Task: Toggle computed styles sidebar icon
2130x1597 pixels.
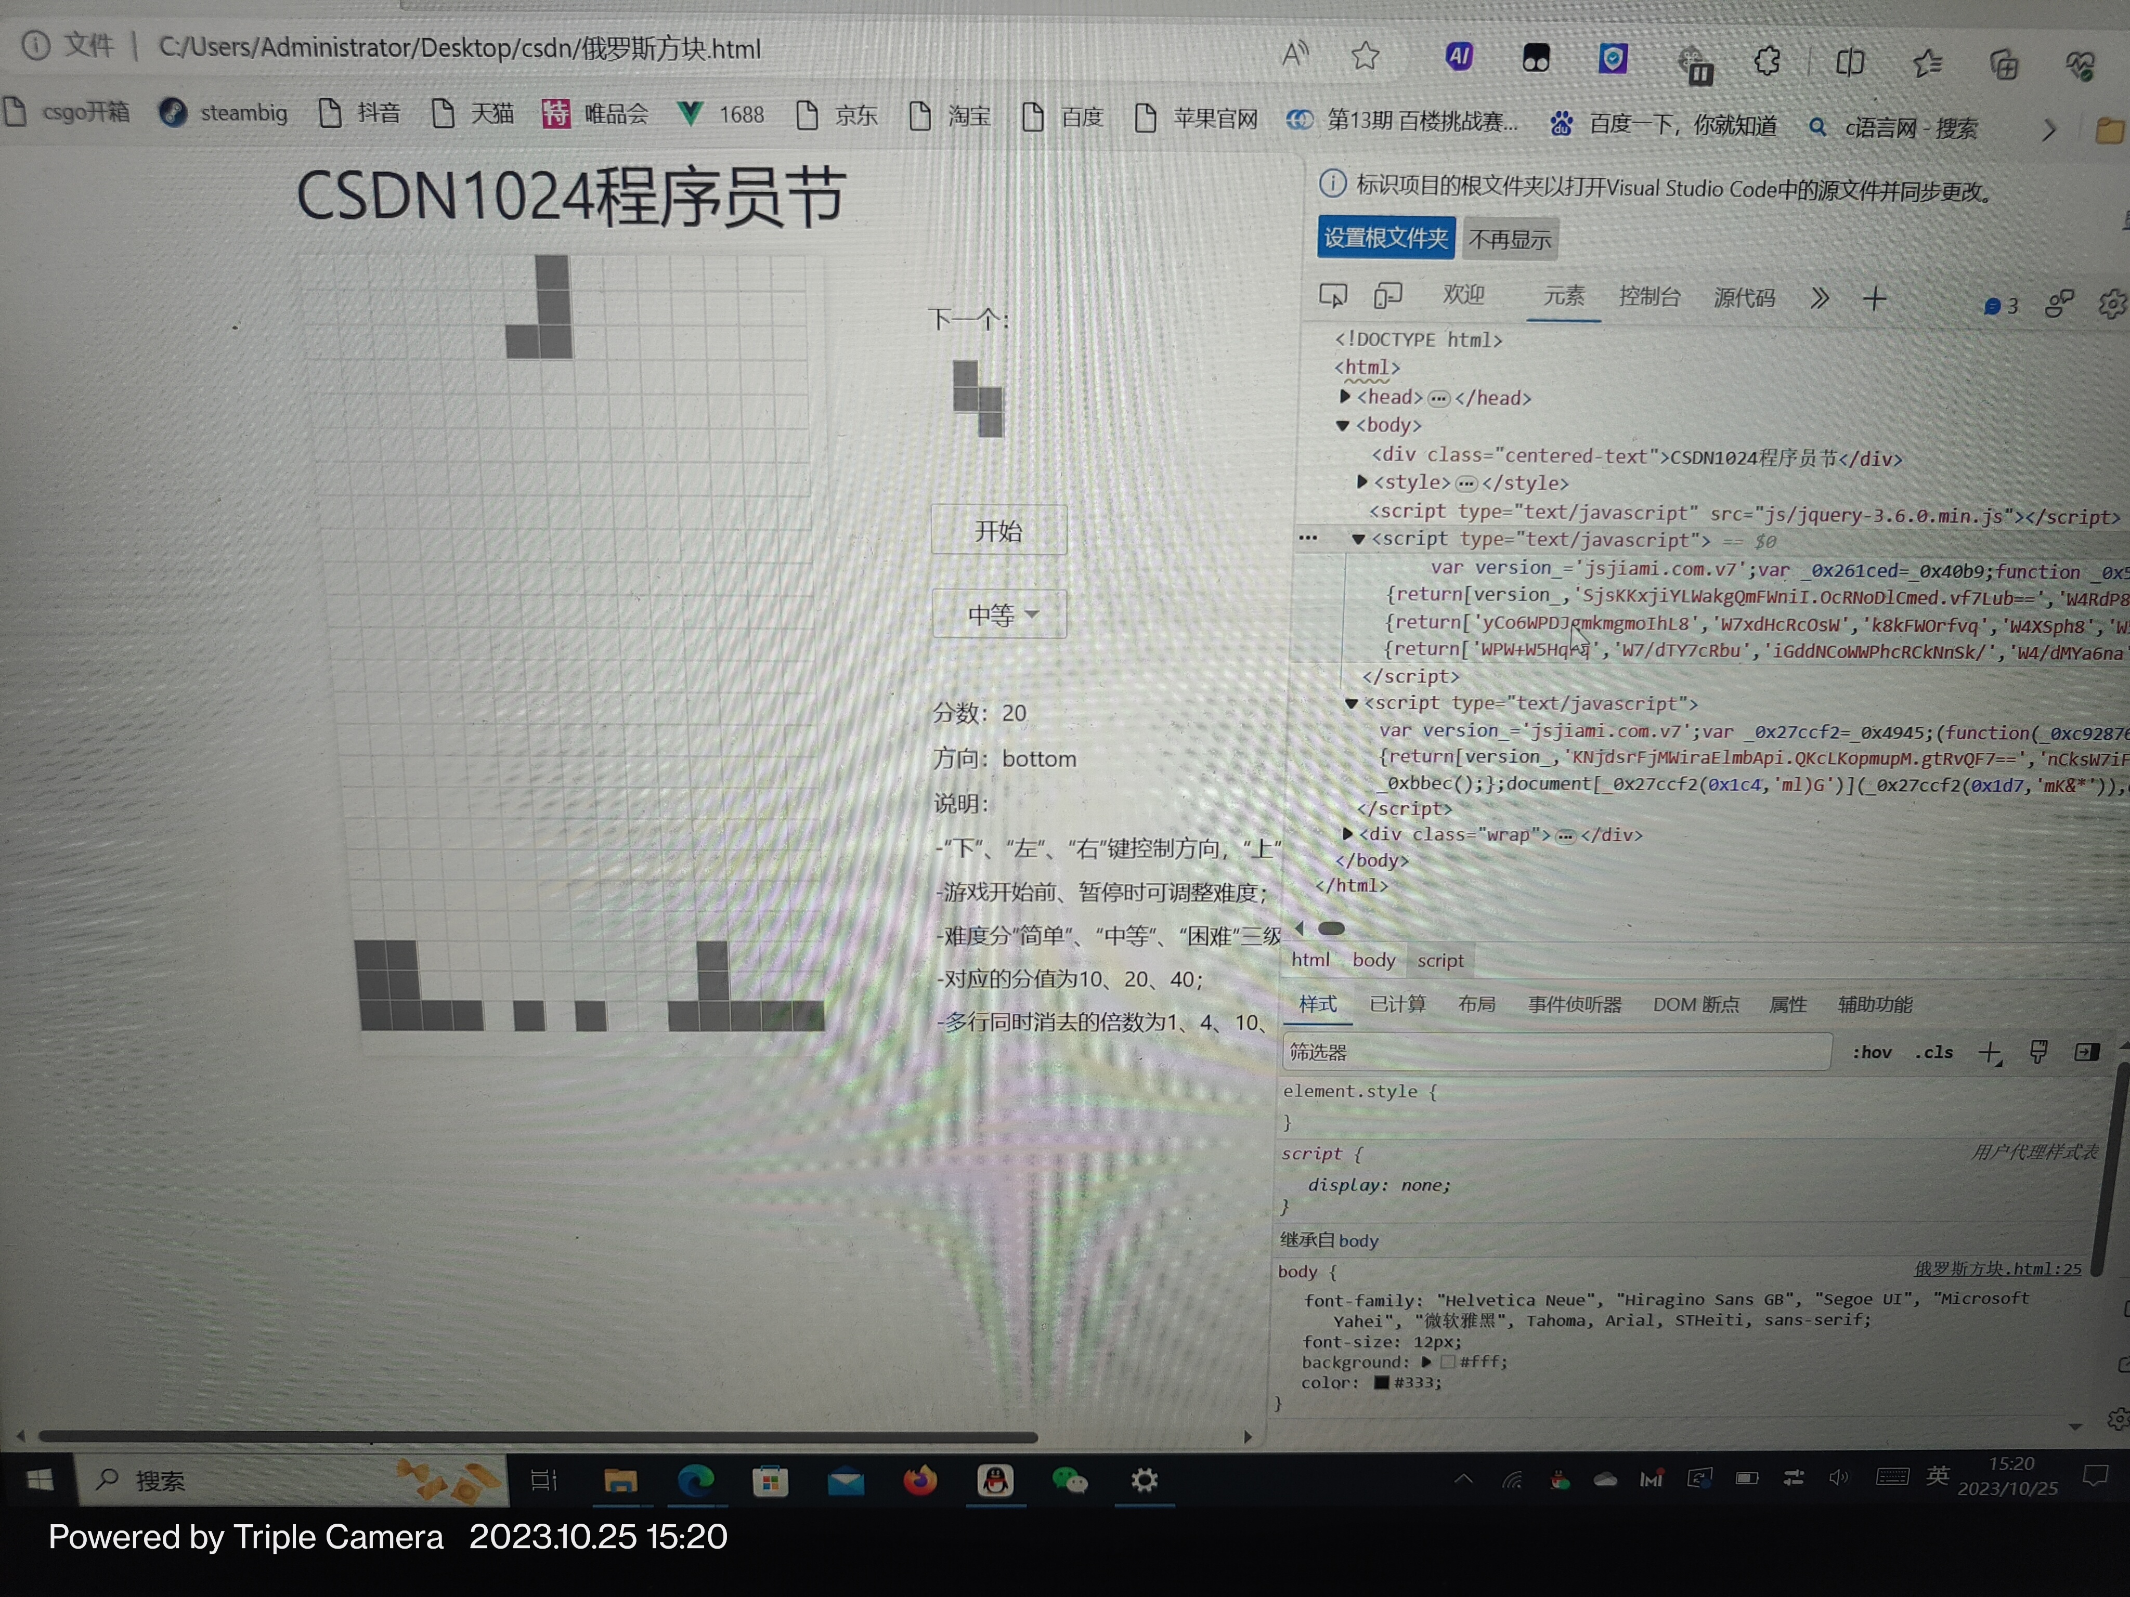Action: [x=2086, y=1052]
